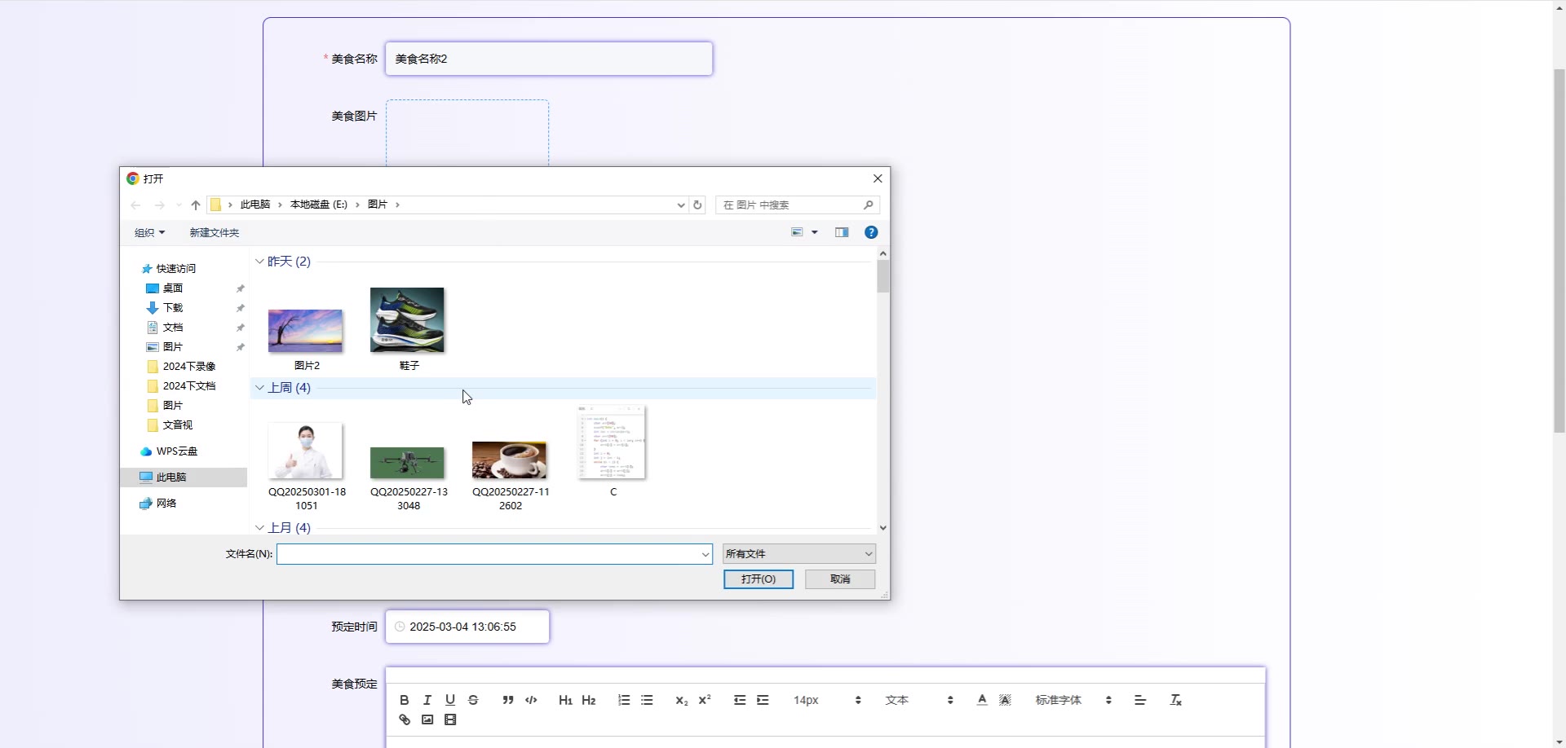This screenshot has width=1566, height=748.
Task: Click the blockquote icon in editor
Action: (x=507, y=700)
